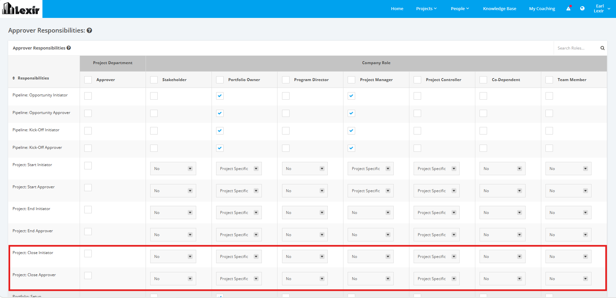Toggle the Team Member header checkbox
The image size is (616, 298).
tap(549, 80)
